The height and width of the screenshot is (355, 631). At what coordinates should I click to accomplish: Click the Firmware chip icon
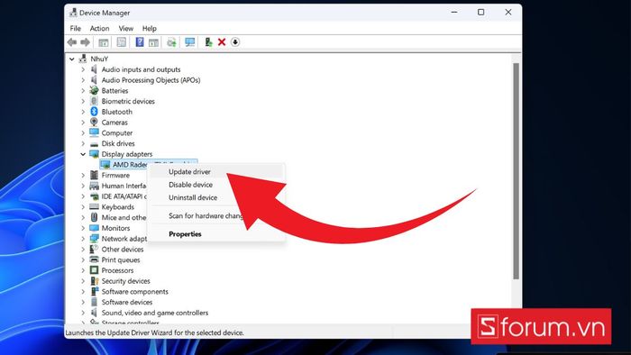click(x=94, y=175)
